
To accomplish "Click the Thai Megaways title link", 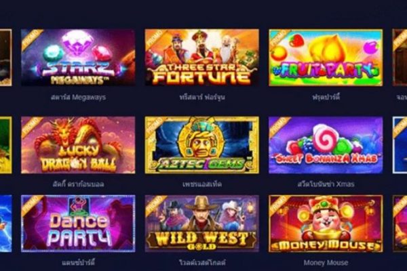I will click(78, 98).
